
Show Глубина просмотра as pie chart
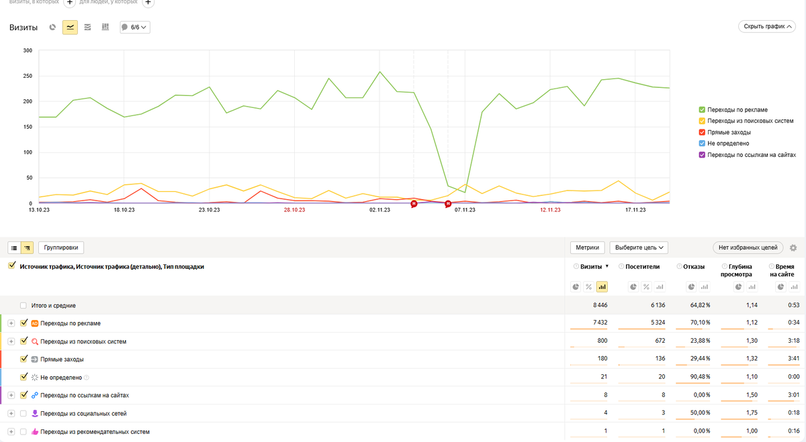click(x=739, y=287)
